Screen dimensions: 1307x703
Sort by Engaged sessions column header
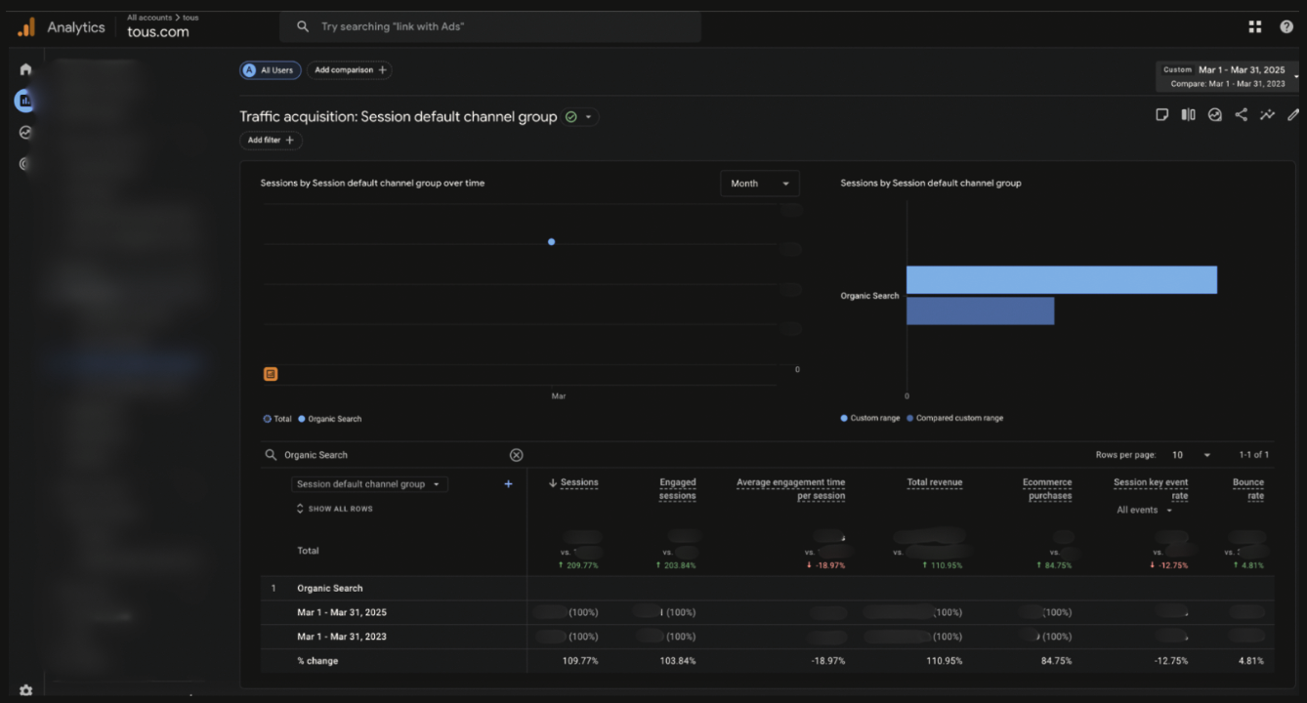tap(677, 489)
